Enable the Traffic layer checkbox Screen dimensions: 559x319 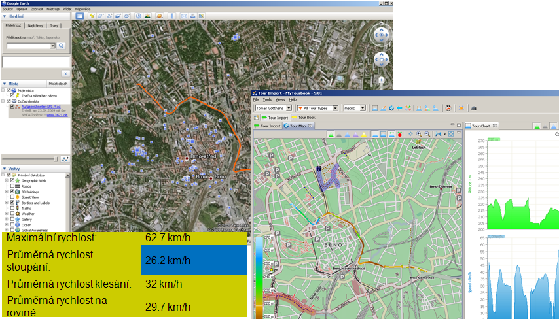(x=12, y=208)
